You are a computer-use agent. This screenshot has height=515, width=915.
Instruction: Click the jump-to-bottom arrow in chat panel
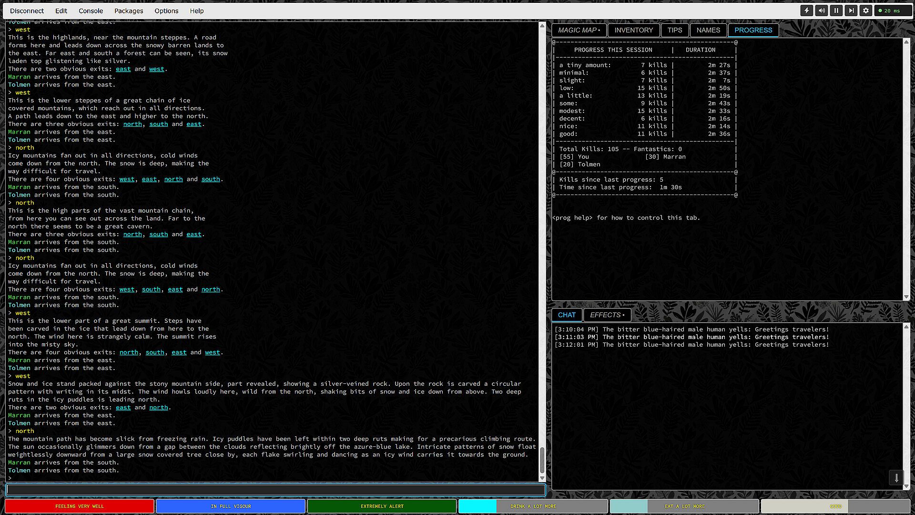coord(896,477)
